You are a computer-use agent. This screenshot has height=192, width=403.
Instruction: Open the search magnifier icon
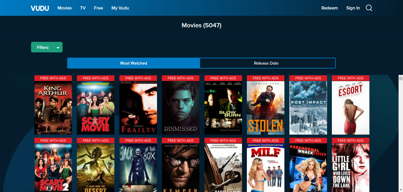pyautogui.click(x=369, y=8)
